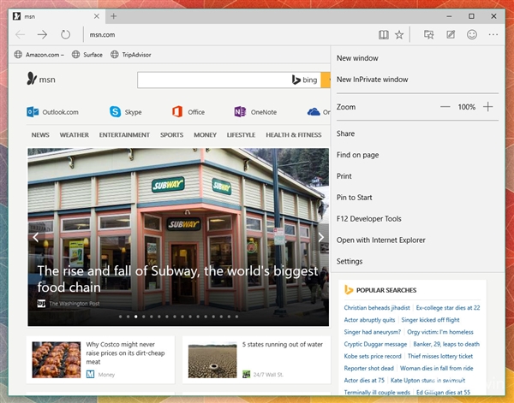Click the forward navigation arrow
Screen dimensions: 514x403
pos(42,35)
